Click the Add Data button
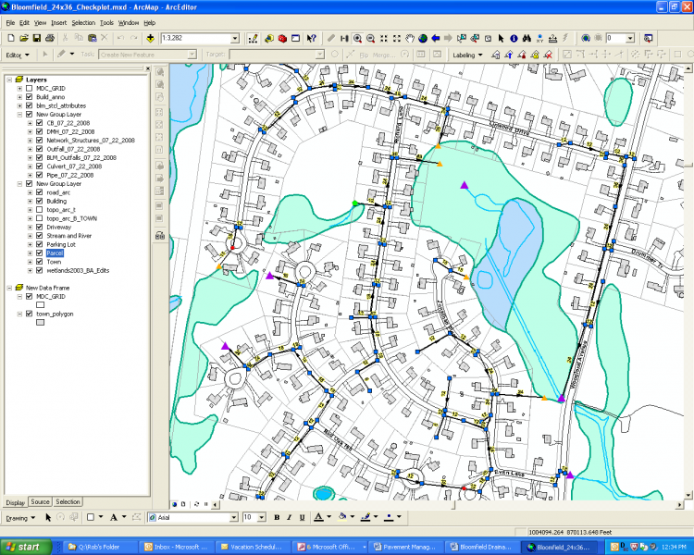 150,38
